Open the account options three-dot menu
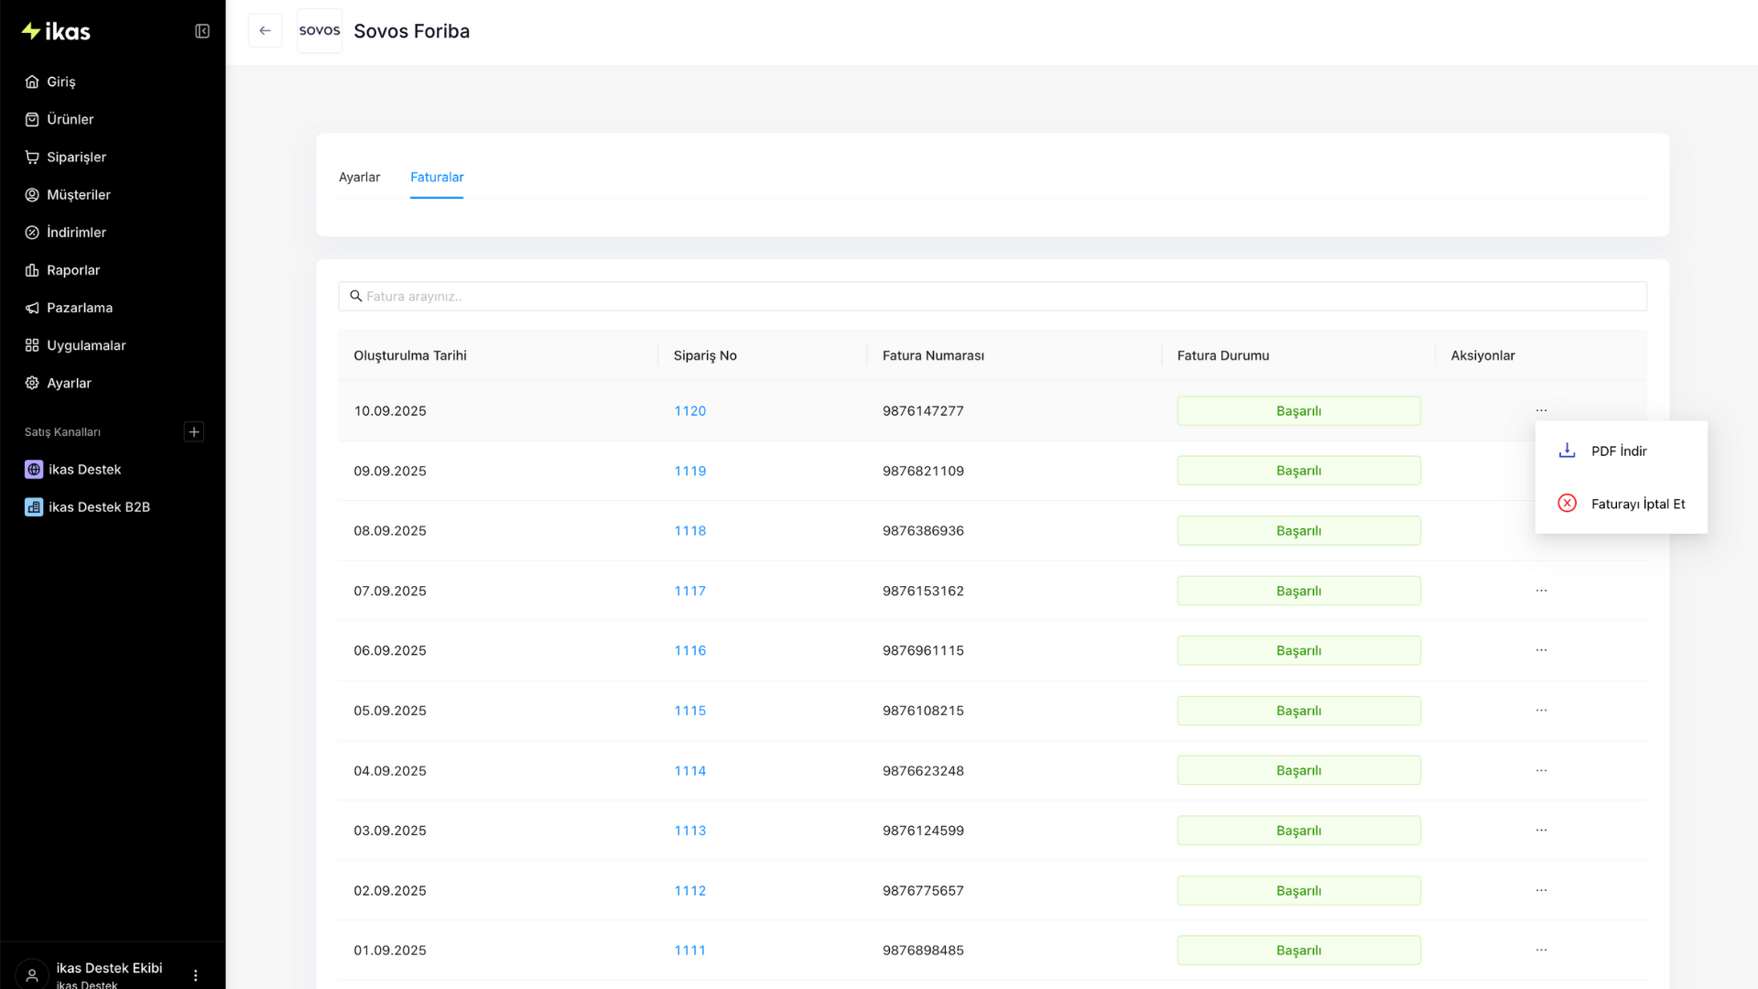 pos(196,975)
